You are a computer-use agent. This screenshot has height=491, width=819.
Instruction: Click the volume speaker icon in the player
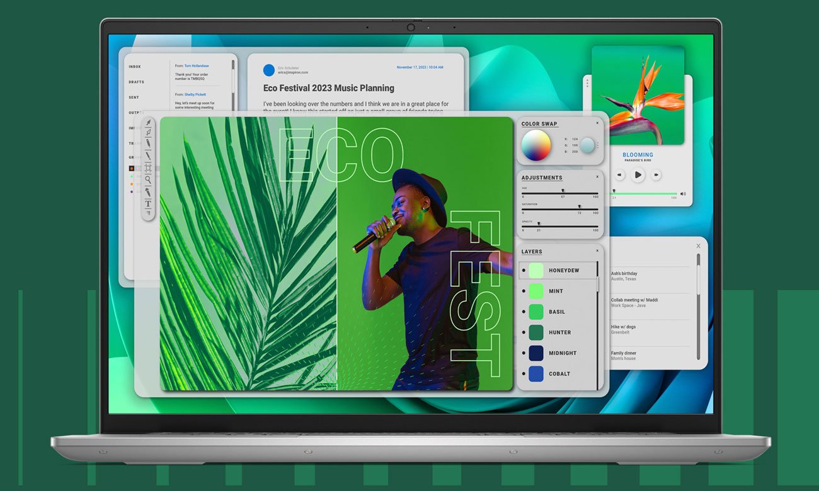pos(684,194)
